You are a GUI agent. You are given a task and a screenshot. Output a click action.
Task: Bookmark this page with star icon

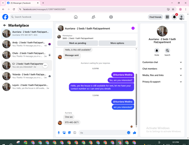click(x=173, y=9)
